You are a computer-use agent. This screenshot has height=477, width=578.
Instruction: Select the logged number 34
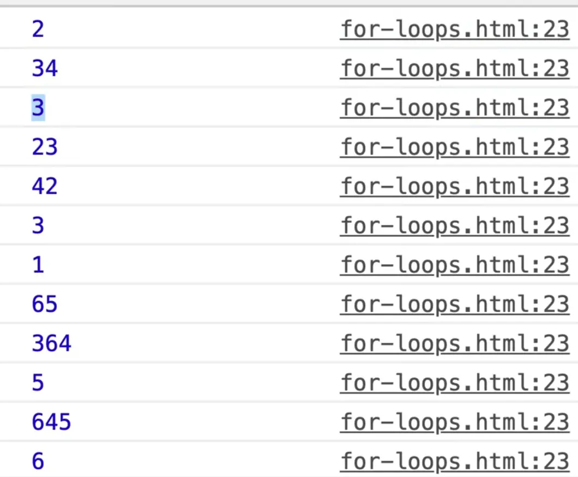point(45,69)
